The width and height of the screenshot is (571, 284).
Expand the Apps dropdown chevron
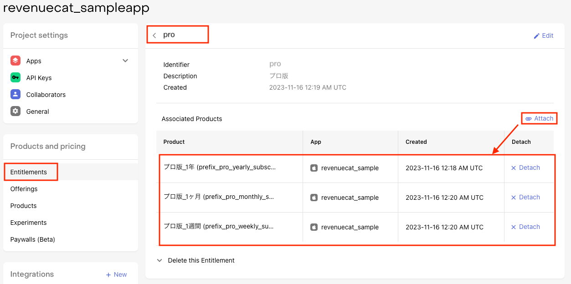tap(125, 61)
